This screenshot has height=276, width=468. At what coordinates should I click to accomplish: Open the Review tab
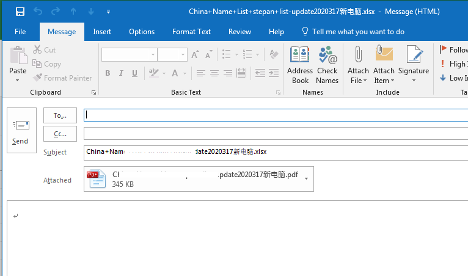[239, 32]
